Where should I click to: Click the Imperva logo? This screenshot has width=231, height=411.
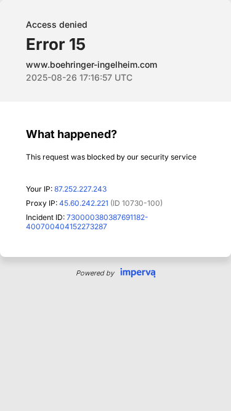pyautogui.click(x=138, y=272)
